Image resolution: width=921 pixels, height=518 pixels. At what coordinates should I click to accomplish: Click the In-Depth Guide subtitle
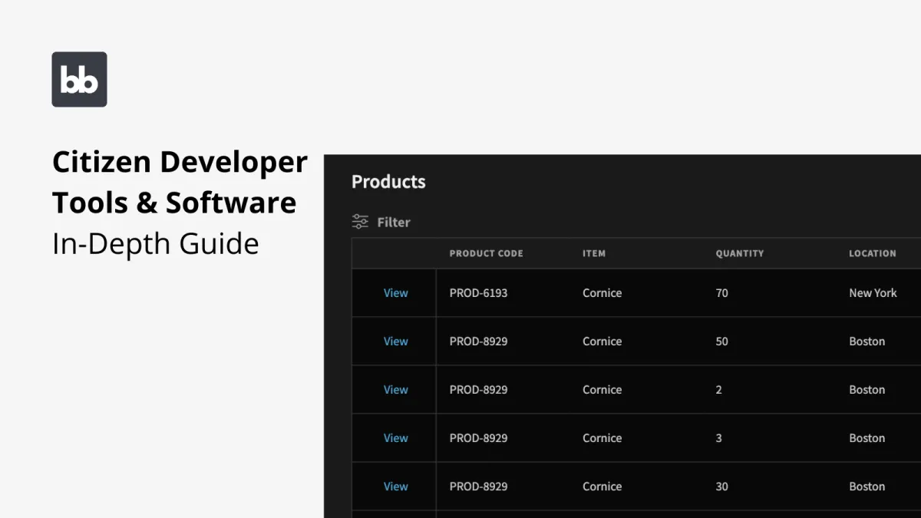pyautogui.click(x=156, y=244)
